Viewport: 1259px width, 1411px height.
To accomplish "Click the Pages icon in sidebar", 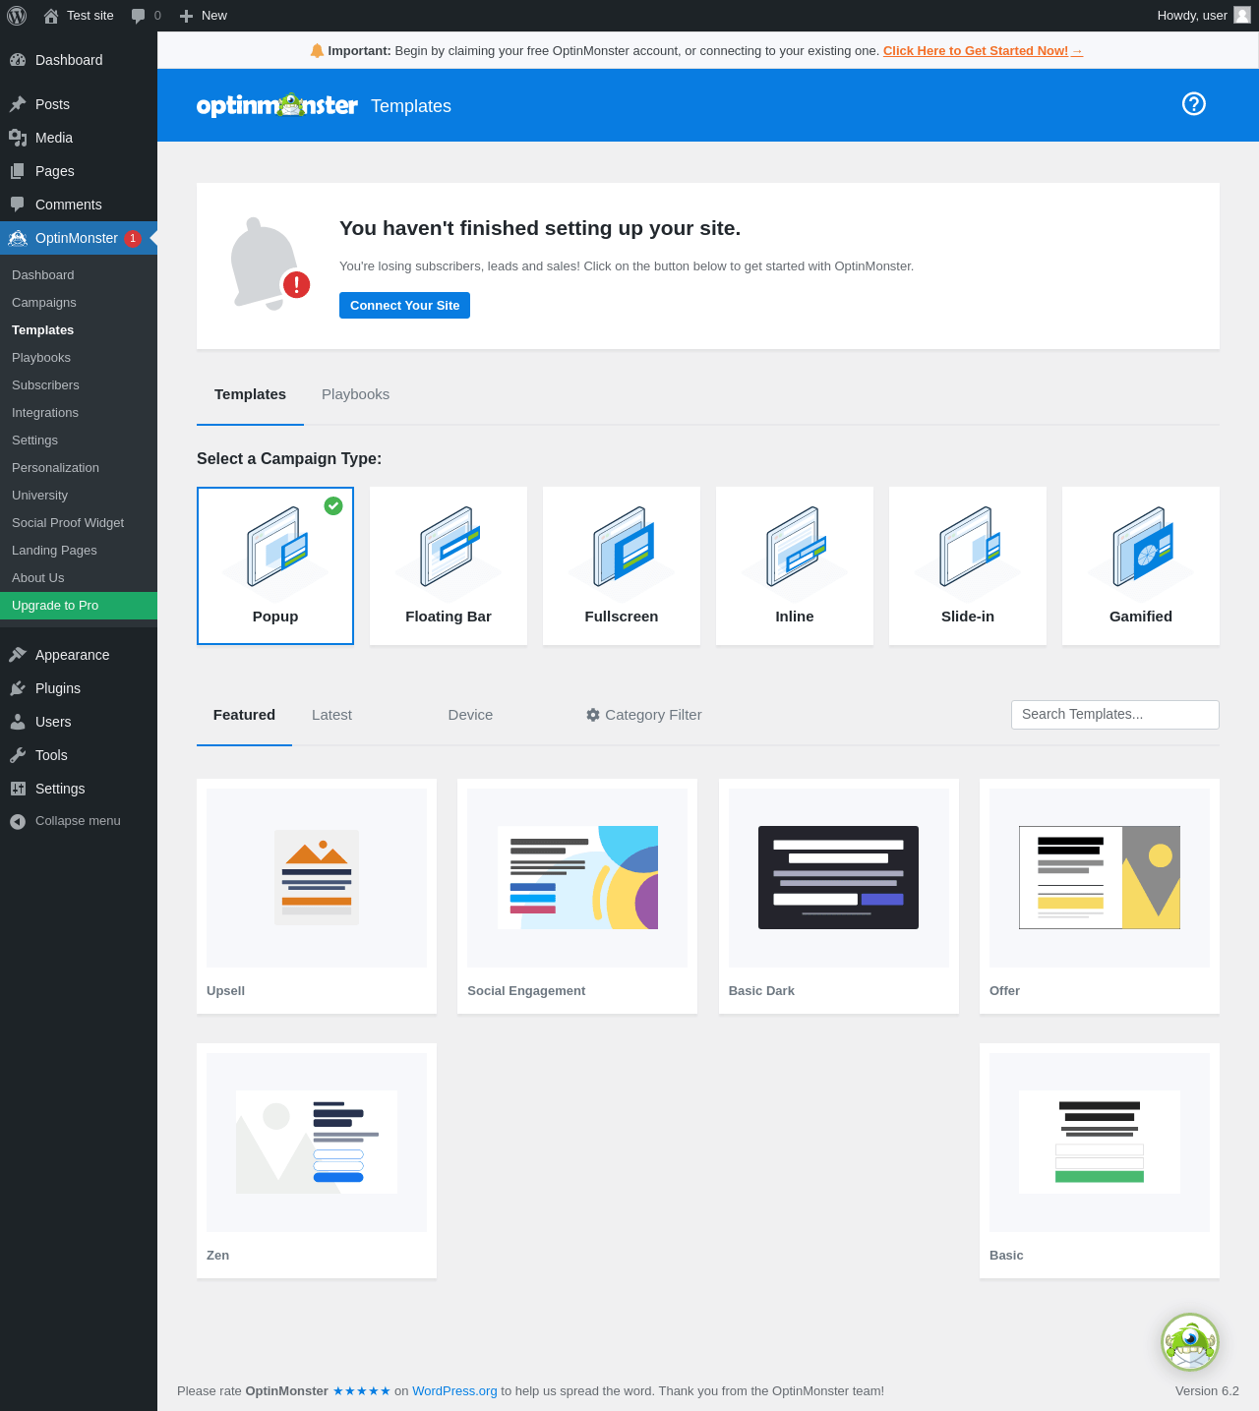I will click(x=18, y=171).
